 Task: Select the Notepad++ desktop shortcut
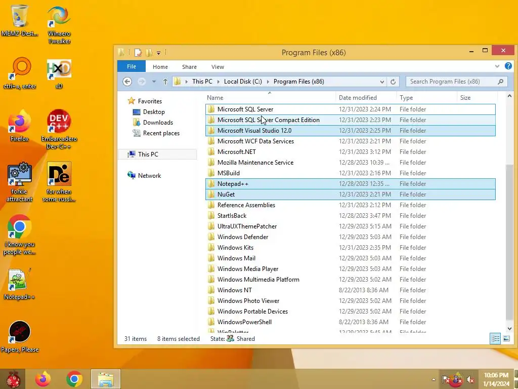click(20, 284)
